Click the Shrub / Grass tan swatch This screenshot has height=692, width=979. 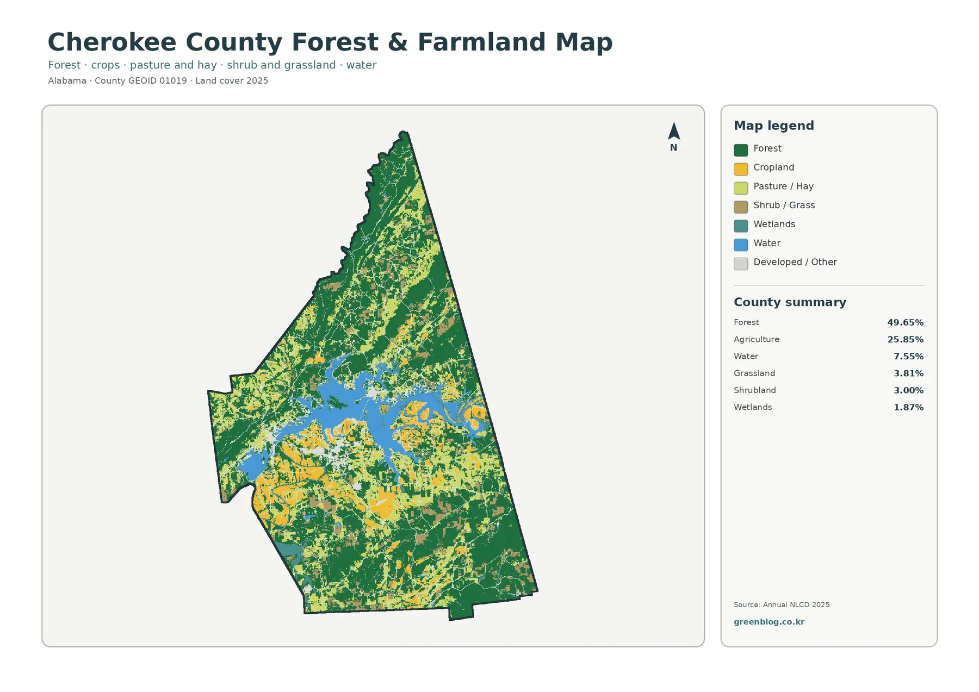pyautogui.click(x=741, y=207)
